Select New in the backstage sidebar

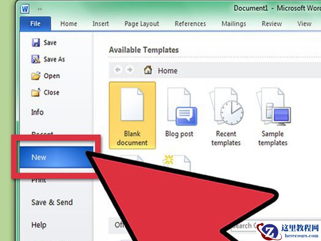click(x=56, y=158)
